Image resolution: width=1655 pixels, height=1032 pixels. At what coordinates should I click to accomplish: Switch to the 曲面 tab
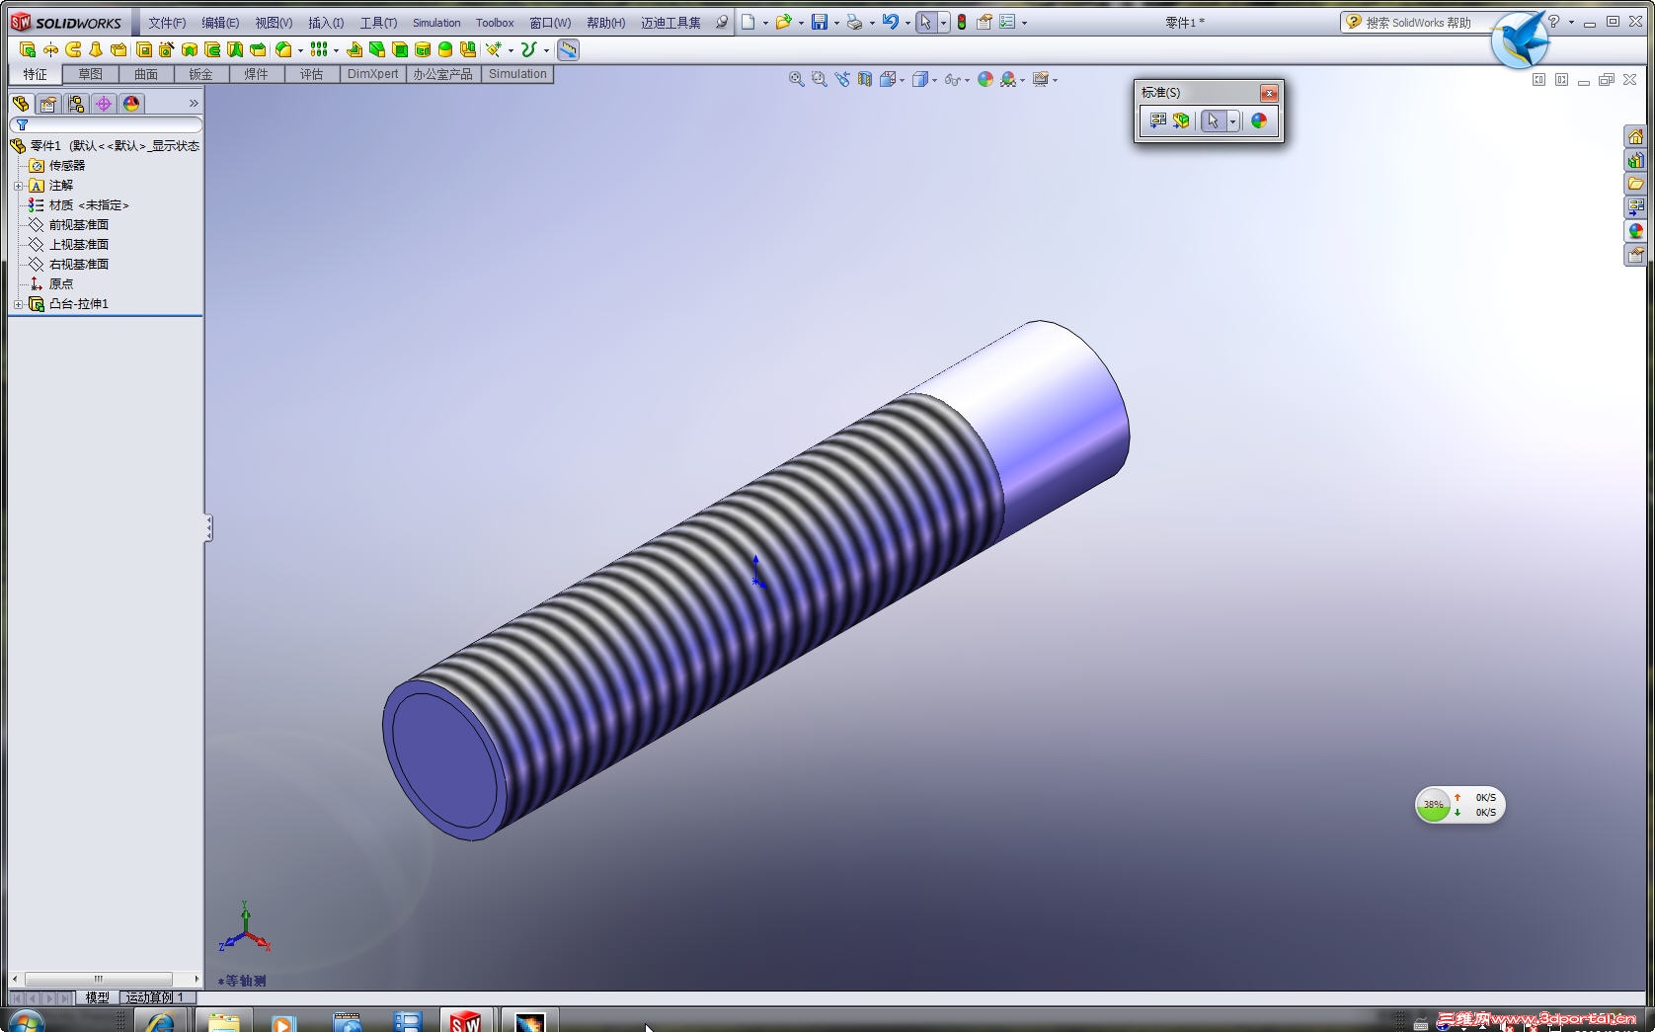pos(146,74)
